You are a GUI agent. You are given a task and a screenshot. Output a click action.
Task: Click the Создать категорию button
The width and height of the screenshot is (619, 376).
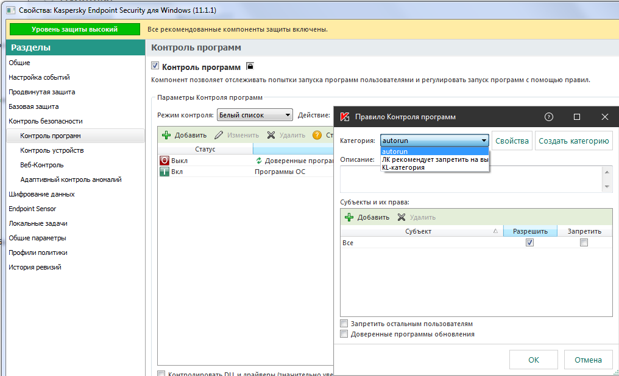(x=573, y=141)
